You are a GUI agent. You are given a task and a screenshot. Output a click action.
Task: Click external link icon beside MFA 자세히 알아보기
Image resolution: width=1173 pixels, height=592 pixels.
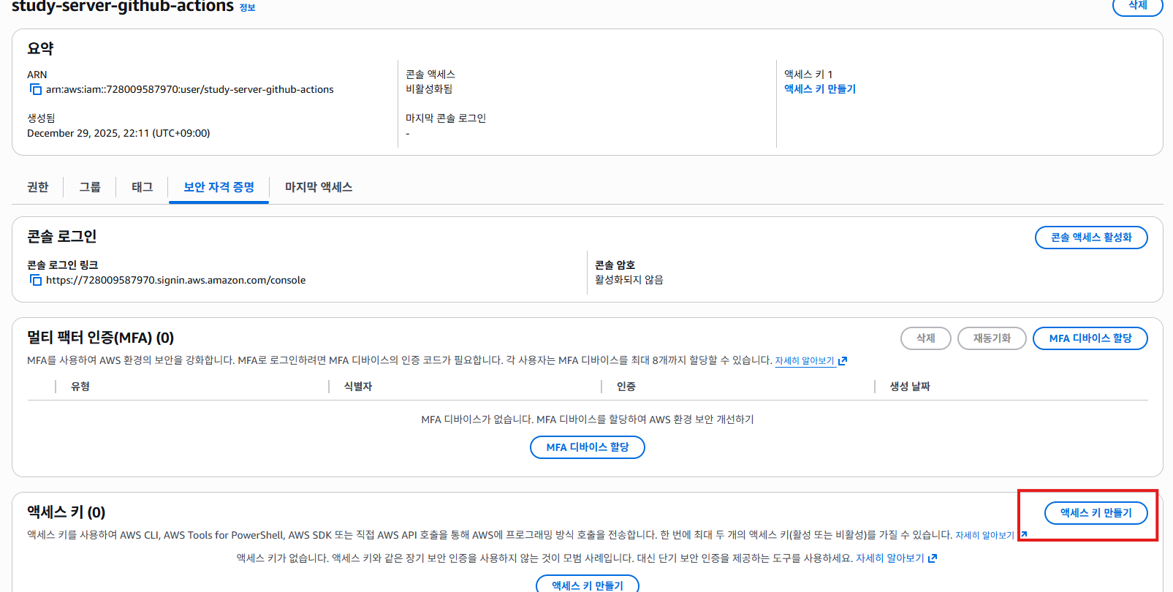(843, 361)
